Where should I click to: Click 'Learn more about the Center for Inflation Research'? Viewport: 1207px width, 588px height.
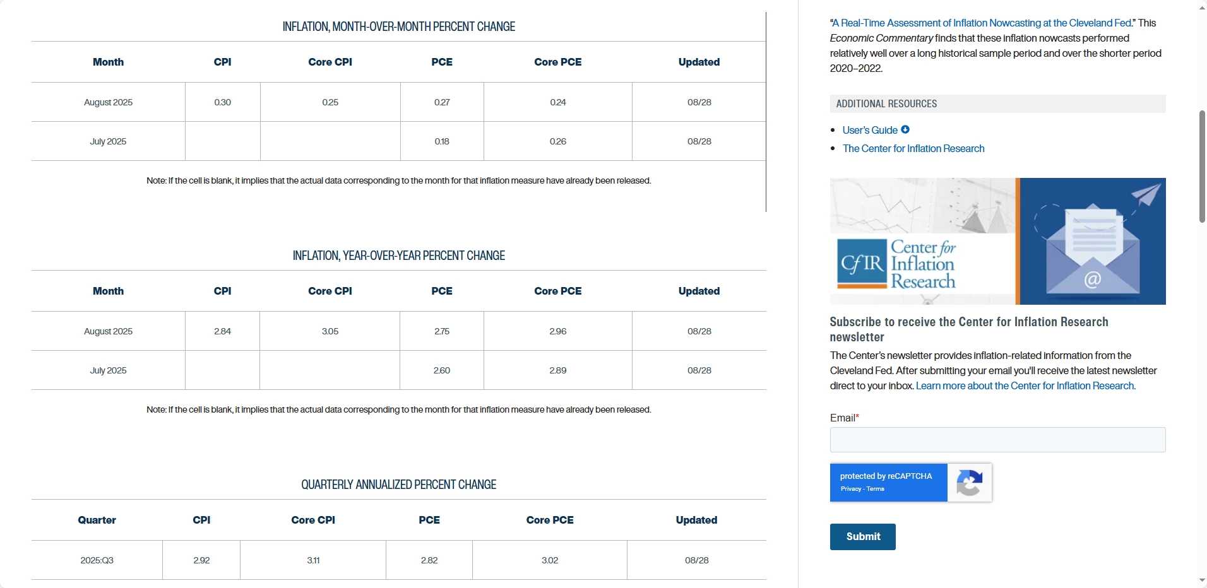point(1024,385)
